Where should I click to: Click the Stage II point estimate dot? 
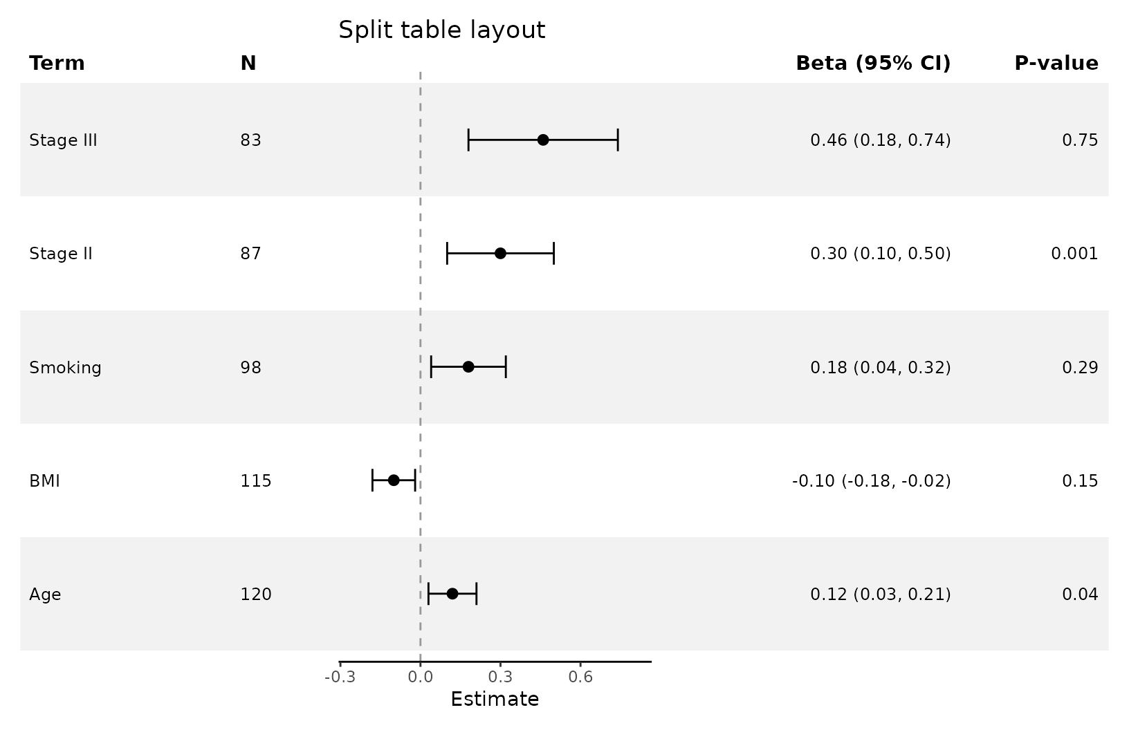500,254
